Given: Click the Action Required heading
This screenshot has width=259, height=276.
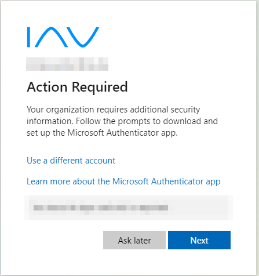Looking at the screenshot, I should pyautogui.click(x=77, y=87).
